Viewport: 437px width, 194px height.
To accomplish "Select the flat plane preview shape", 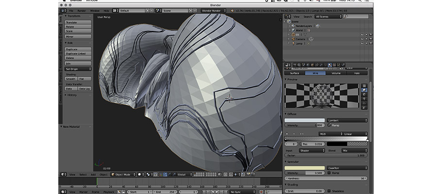I will [x=364, y=86].
